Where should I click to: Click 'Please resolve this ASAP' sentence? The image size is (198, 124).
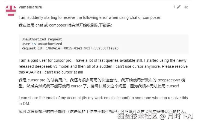(x=103, y=69)
